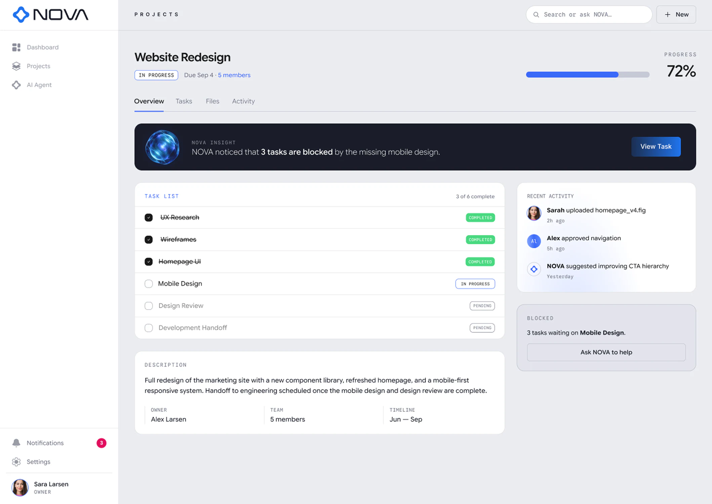
Task: Click the search magnifier icon
Action: point(536,14)
